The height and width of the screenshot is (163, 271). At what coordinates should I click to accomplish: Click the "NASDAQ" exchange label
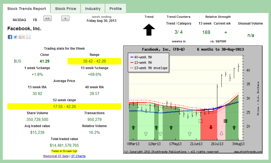tap(19, 20)
